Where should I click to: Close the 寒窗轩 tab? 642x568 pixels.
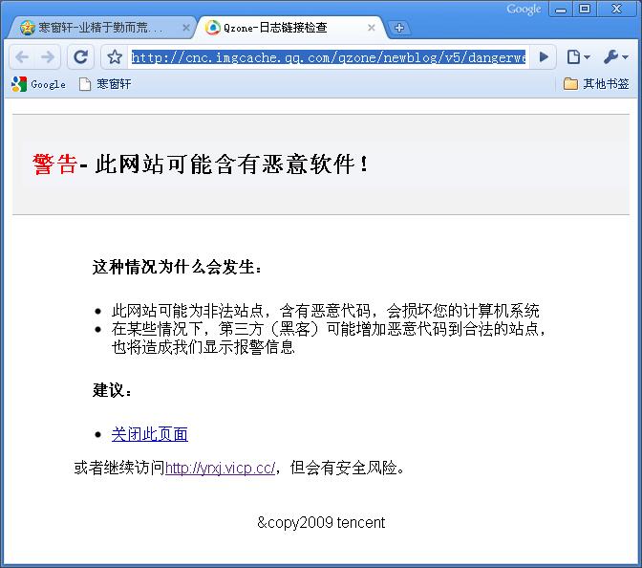click(x=186, y=28)
